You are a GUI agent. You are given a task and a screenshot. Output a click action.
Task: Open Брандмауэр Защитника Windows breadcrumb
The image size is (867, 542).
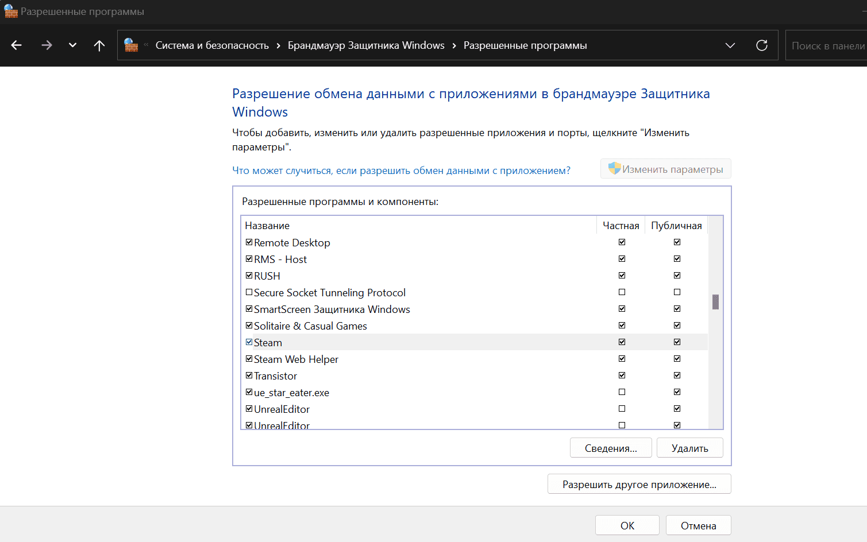366,45
